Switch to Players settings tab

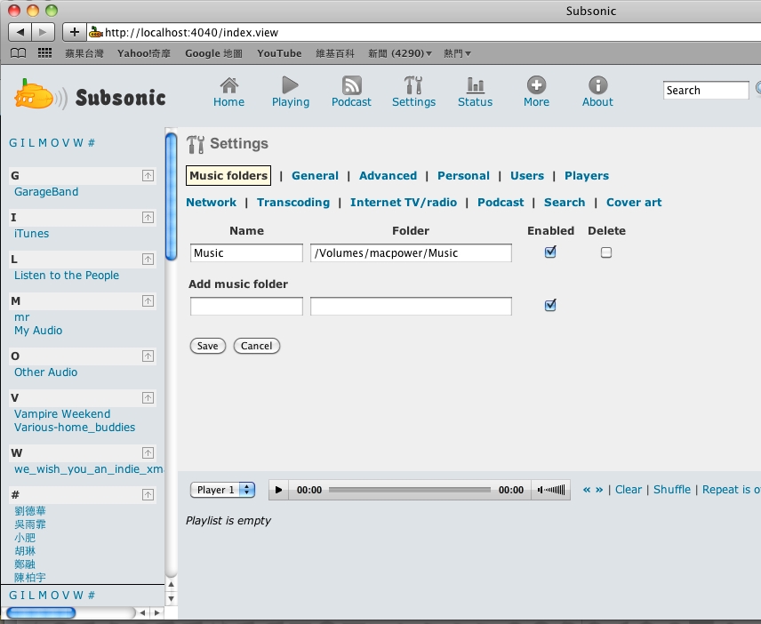pos(586,176)
